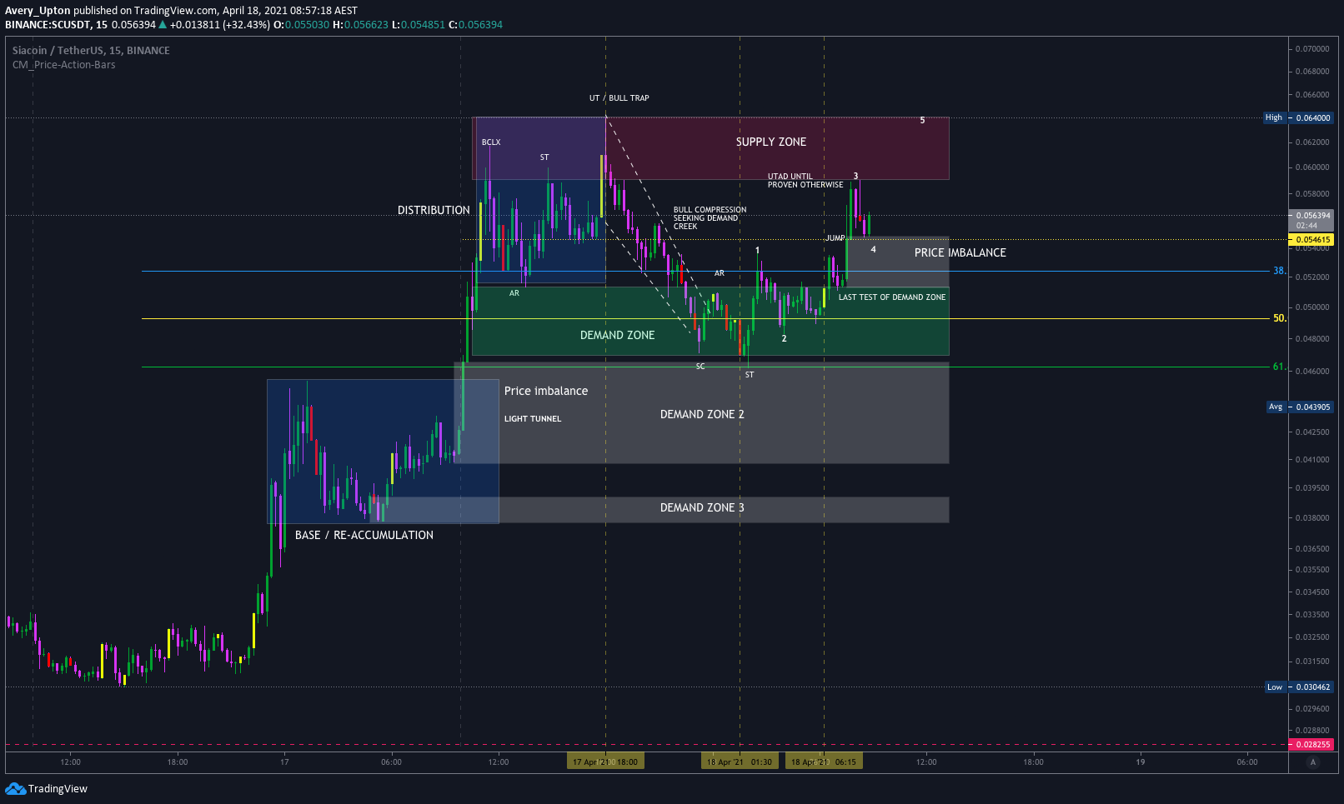Toggle the auto-scale 'A' button
The width and height of the screenshot is (1344, 804).
(x=1313, y=762)
